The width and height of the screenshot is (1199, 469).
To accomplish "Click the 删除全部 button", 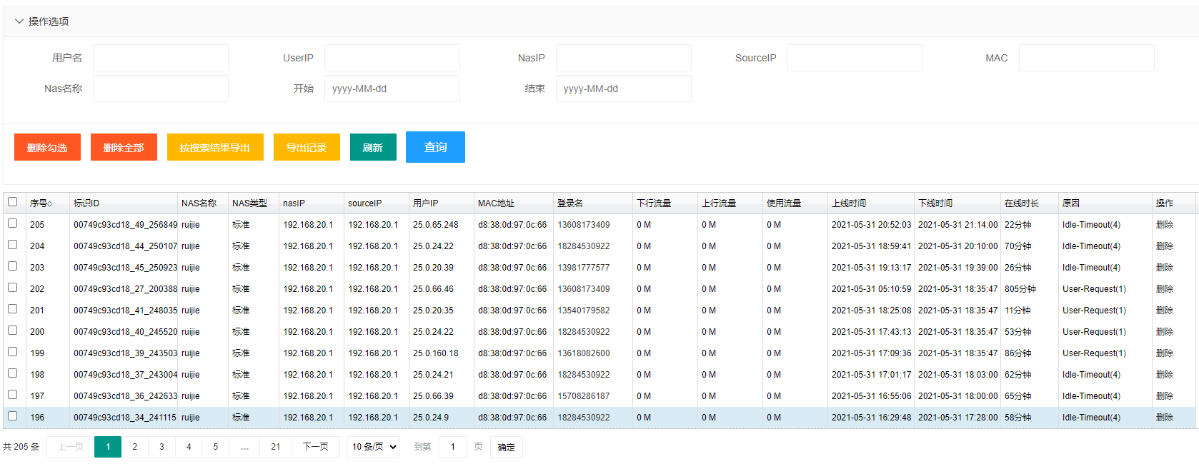I will tap(124, 147).
